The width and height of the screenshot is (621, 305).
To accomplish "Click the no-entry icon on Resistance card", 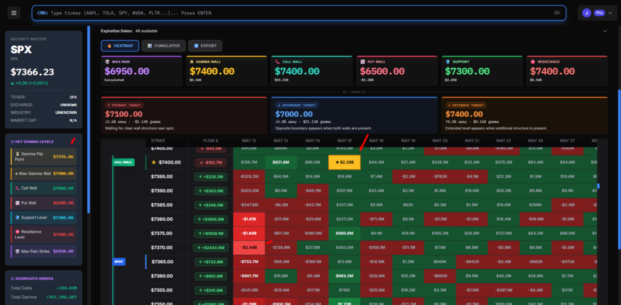I will coord(532,62).
